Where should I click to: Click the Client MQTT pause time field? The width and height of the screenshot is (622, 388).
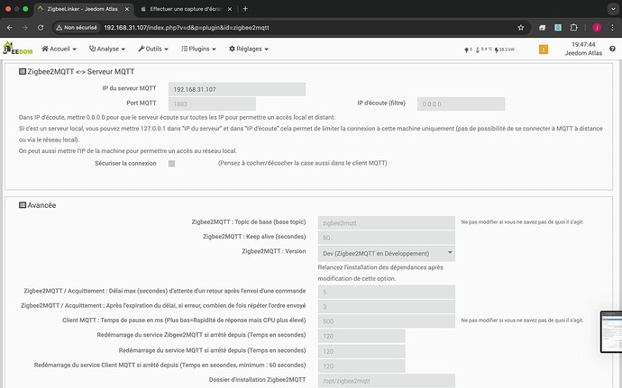387,321
